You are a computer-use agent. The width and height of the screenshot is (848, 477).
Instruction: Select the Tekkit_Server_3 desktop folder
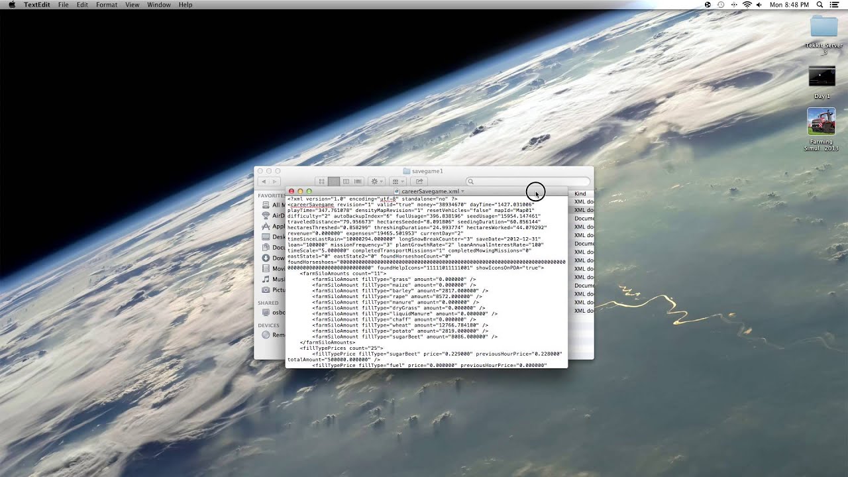coord(823,35)
